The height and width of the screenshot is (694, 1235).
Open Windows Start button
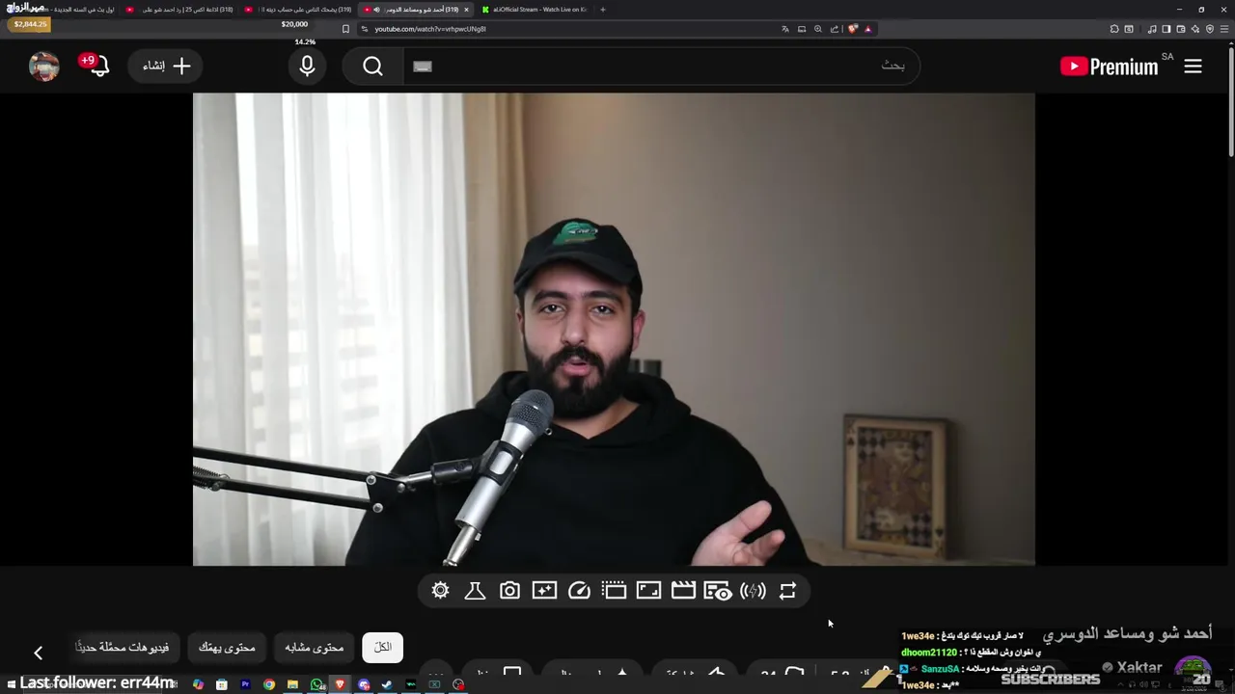[12, 684]
